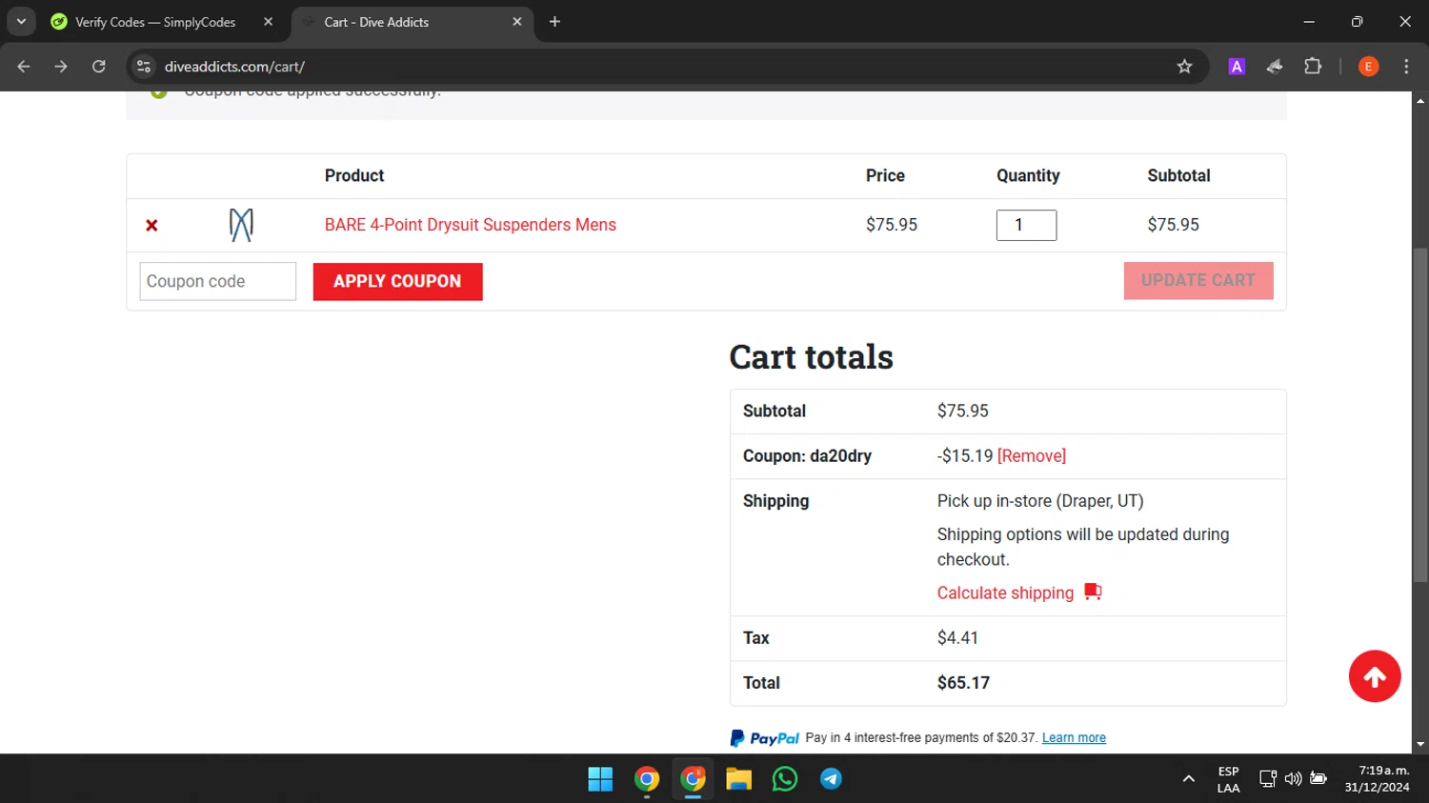Image resolution: width=1429 pixels, height=803 pixels.
Task: Open Chrome three-dot menu
Action: [1406, 67]
